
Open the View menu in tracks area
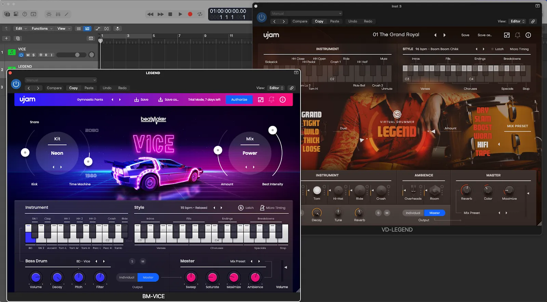64,28
